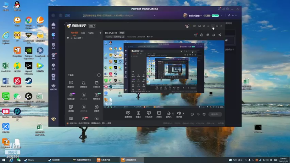Image resolution: width=290 pixels, height=163 pixels.
Task: Click the start live button at bottom right
Action: (215, 114)
